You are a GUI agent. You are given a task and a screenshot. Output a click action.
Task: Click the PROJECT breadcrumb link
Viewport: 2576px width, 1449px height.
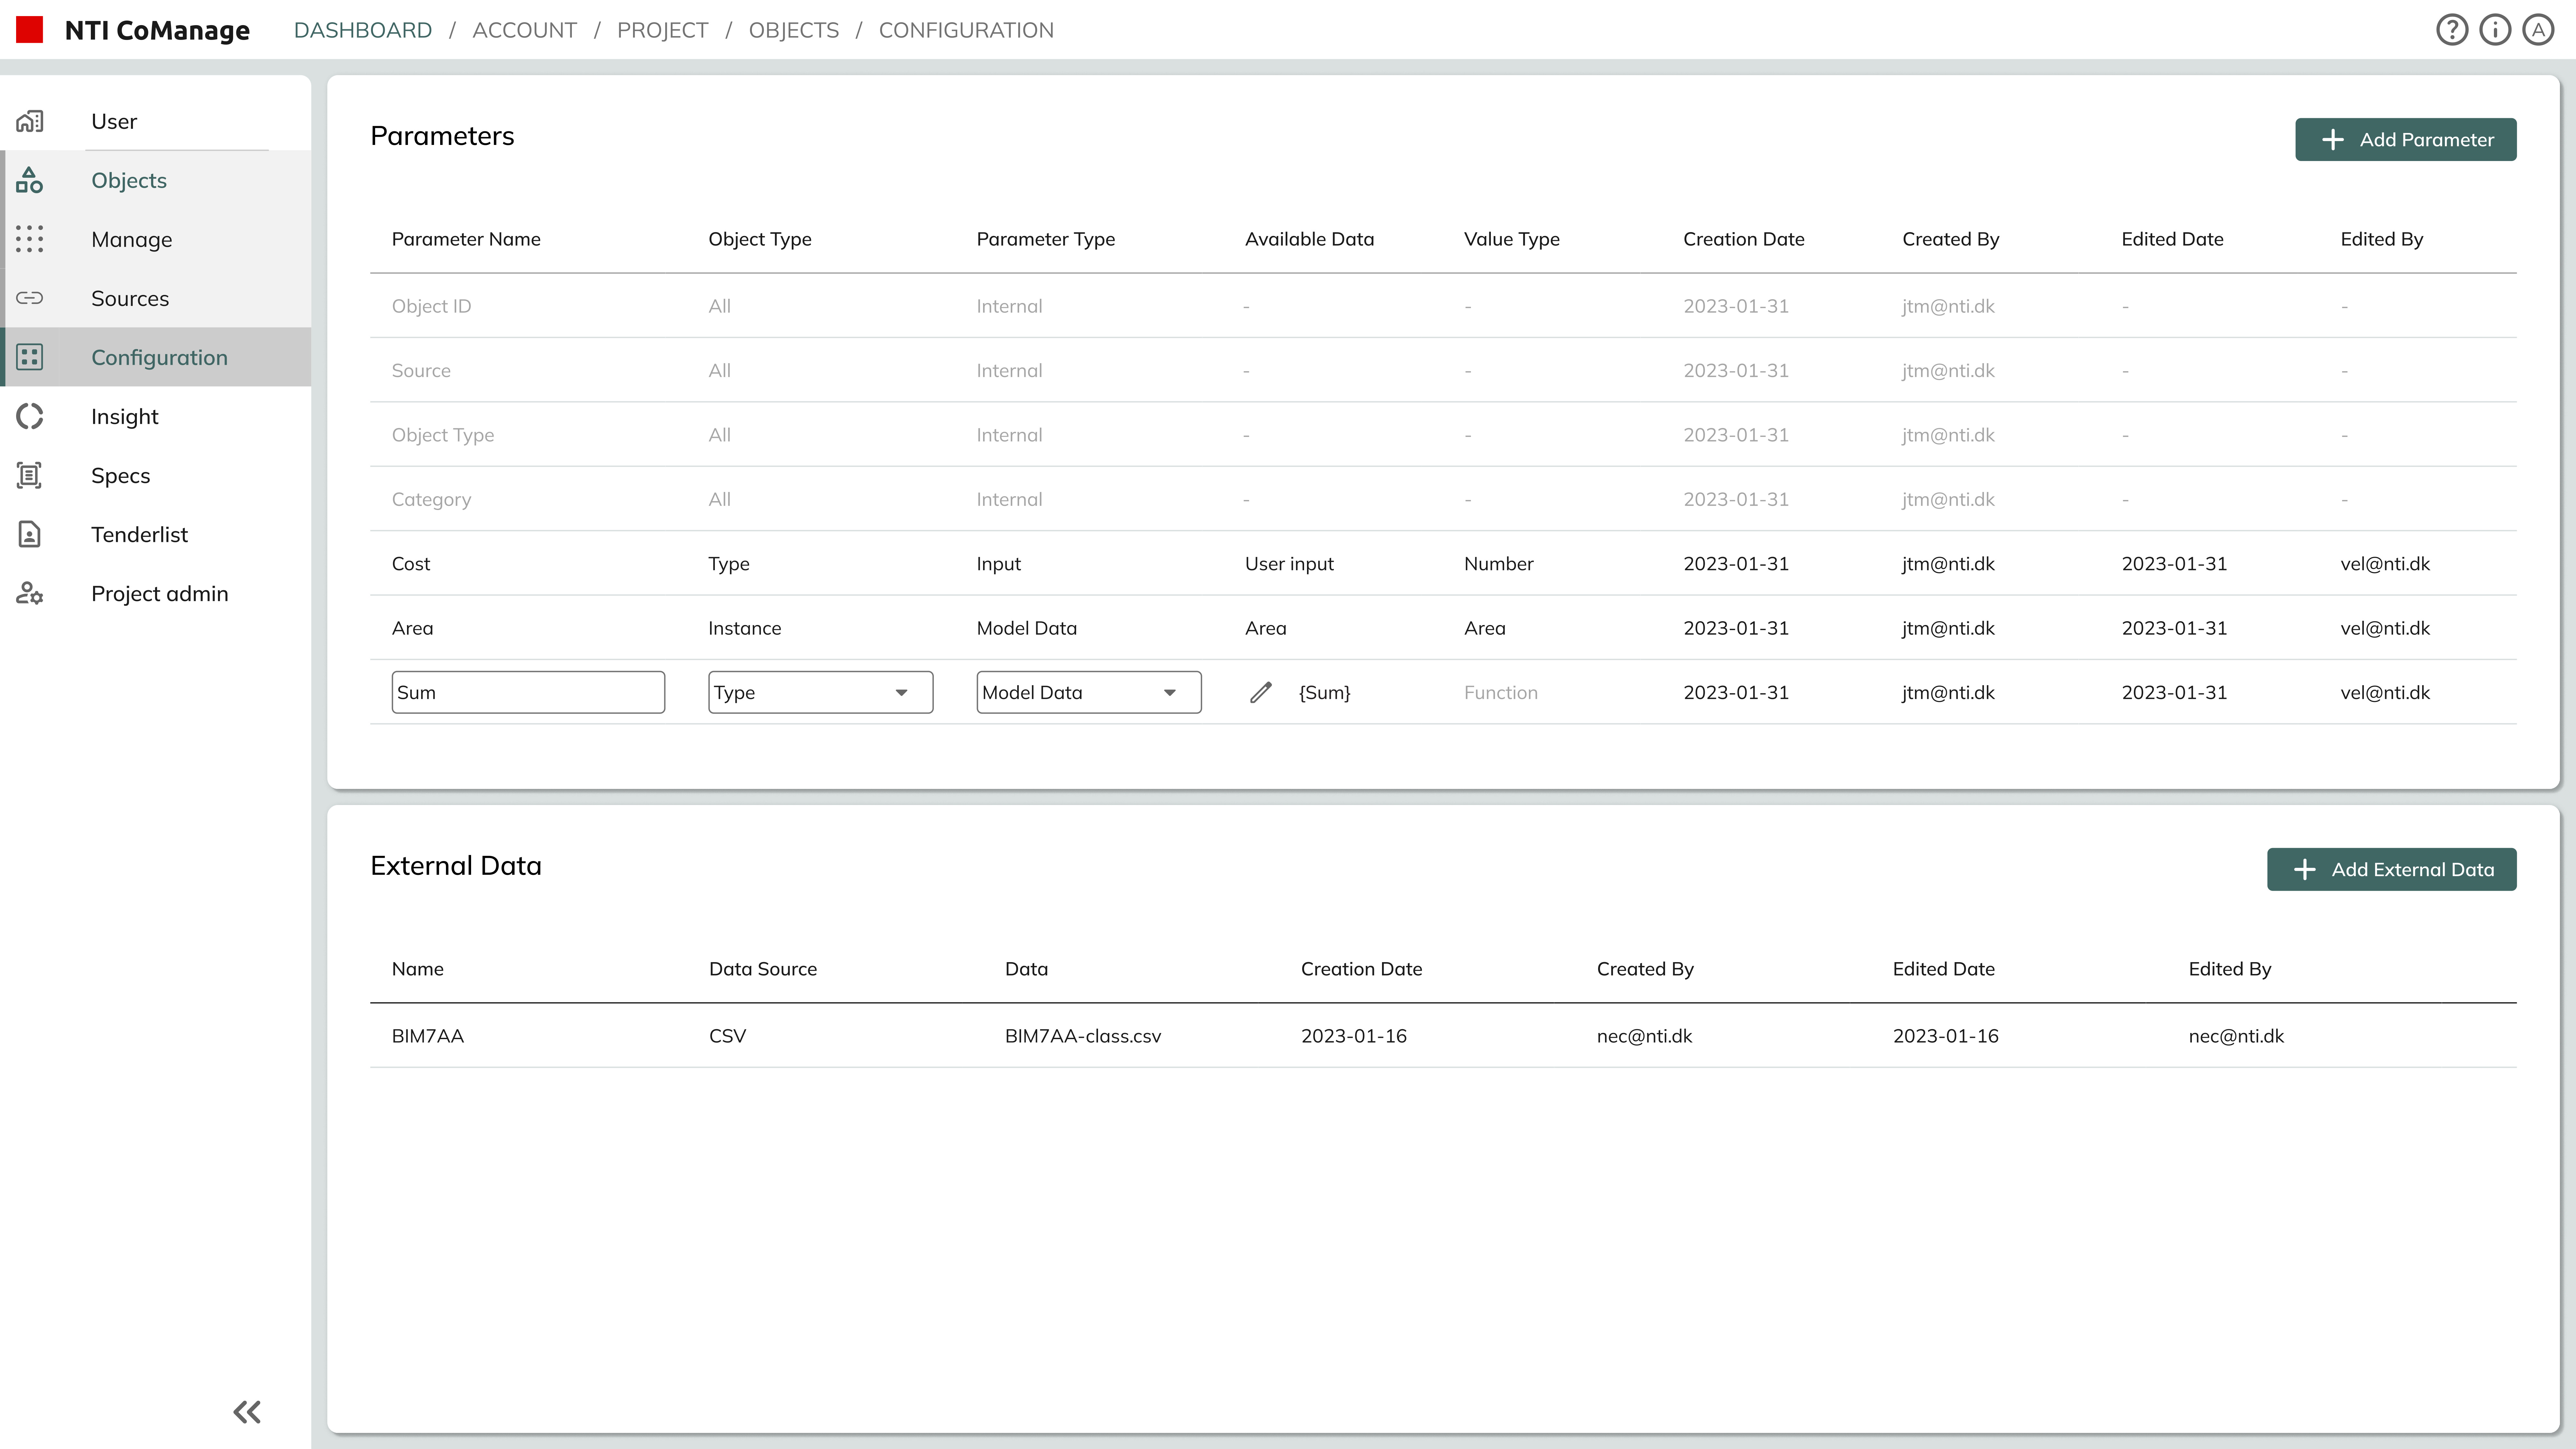click(x=662, y=30)
